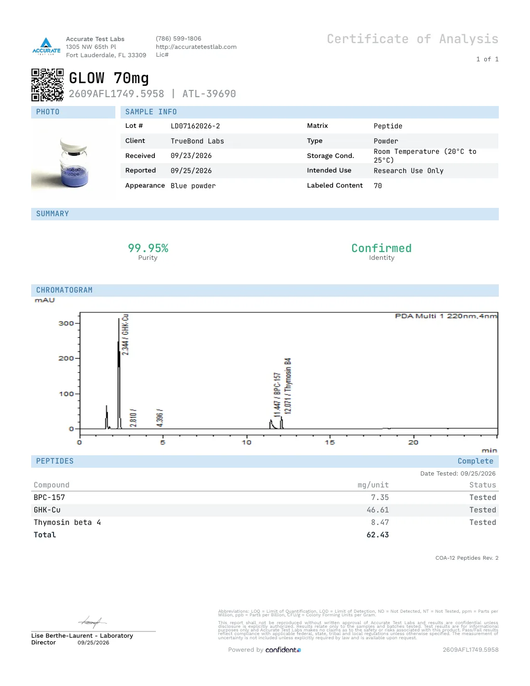Click the Thymosin beta 4 value 8.47
The image size is (530, 686).
[x=380, y=523]
